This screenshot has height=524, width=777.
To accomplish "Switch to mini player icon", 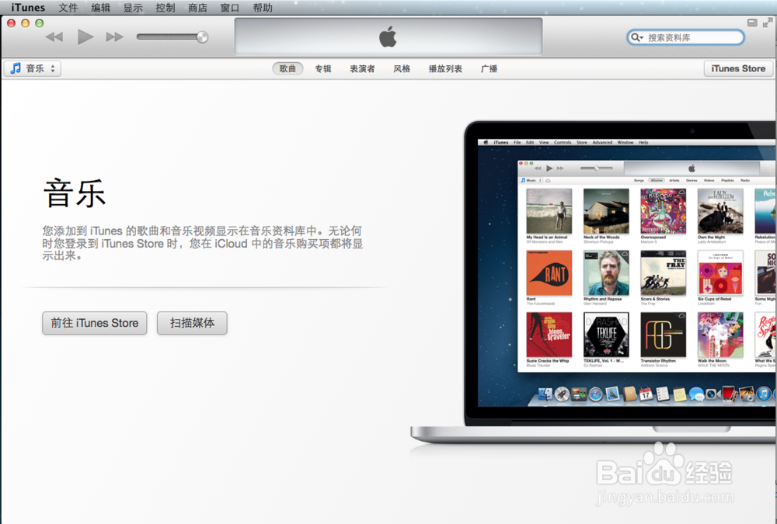I will click(752, 23).
